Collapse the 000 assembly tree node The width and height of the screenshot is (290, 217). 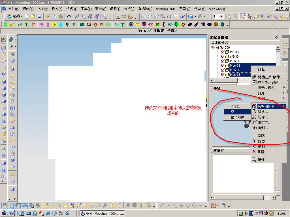tap(212, 47)
